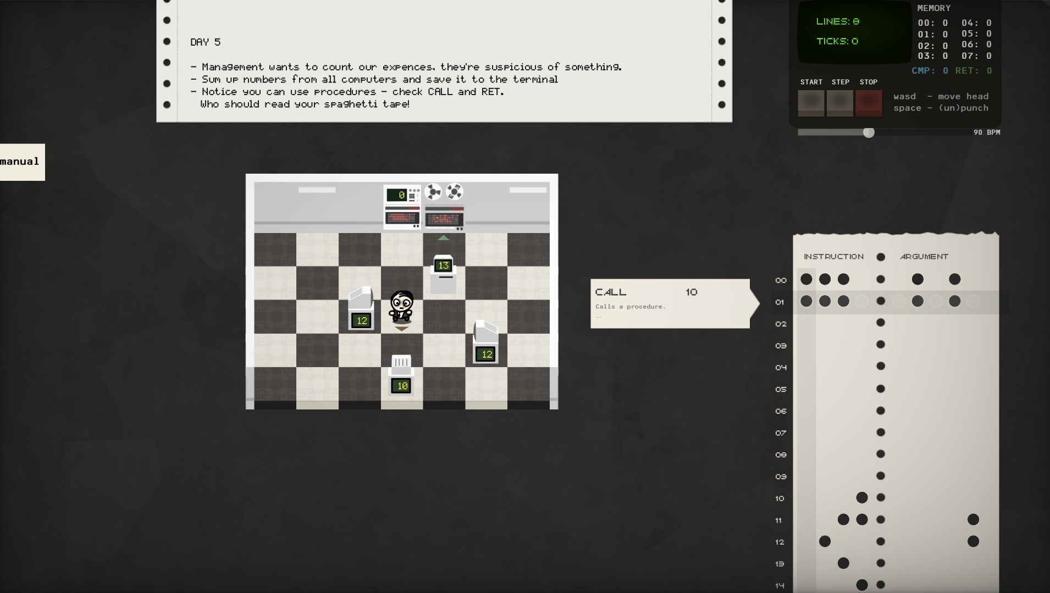The height and width of the screenshot is (593, 1050).
Task: Click the computer showing number 10
Action: tap(401, 375)
